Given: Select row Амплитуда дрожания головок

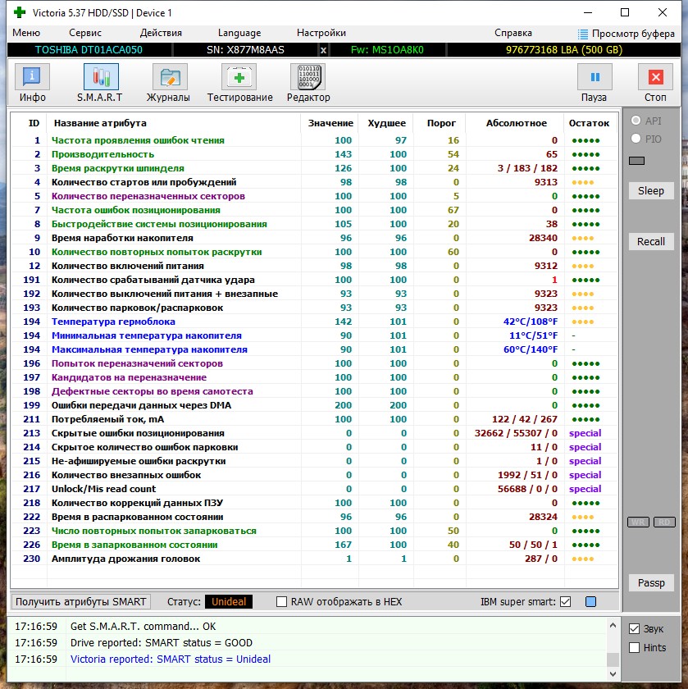Looking at the screenshot, I should (314, 559).
